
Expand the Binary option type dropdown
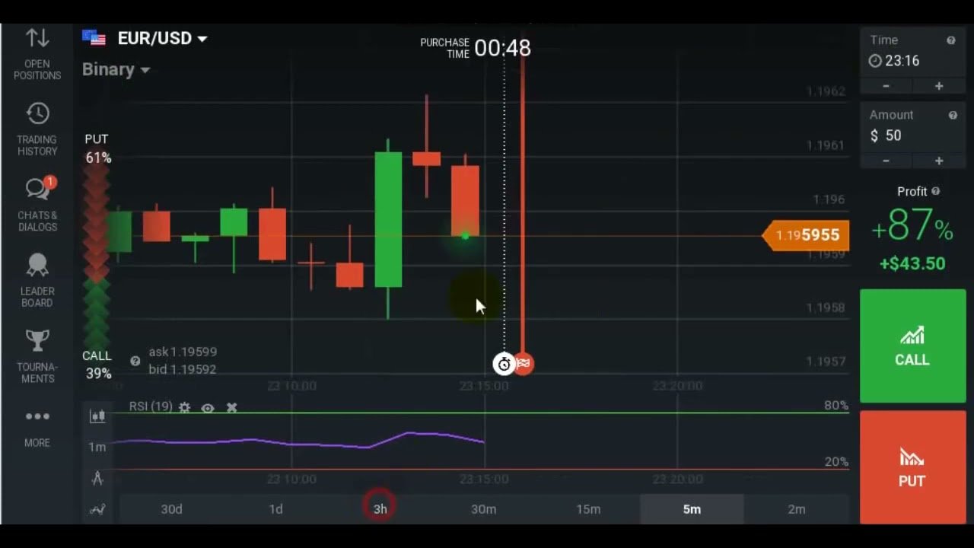coord(145,70)
